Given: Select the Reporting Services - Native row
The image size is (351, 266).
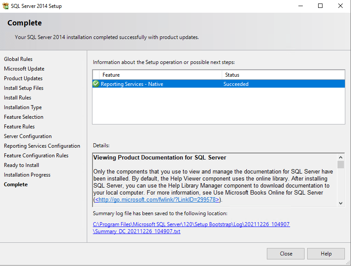Looking at the screenshot, I should 175,84.
